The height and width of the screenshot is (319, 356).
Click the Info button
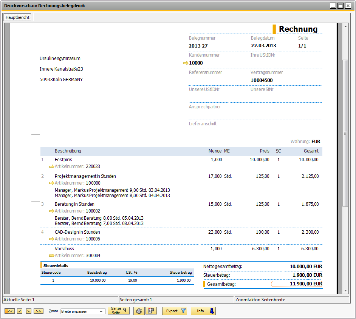point(203,311)
